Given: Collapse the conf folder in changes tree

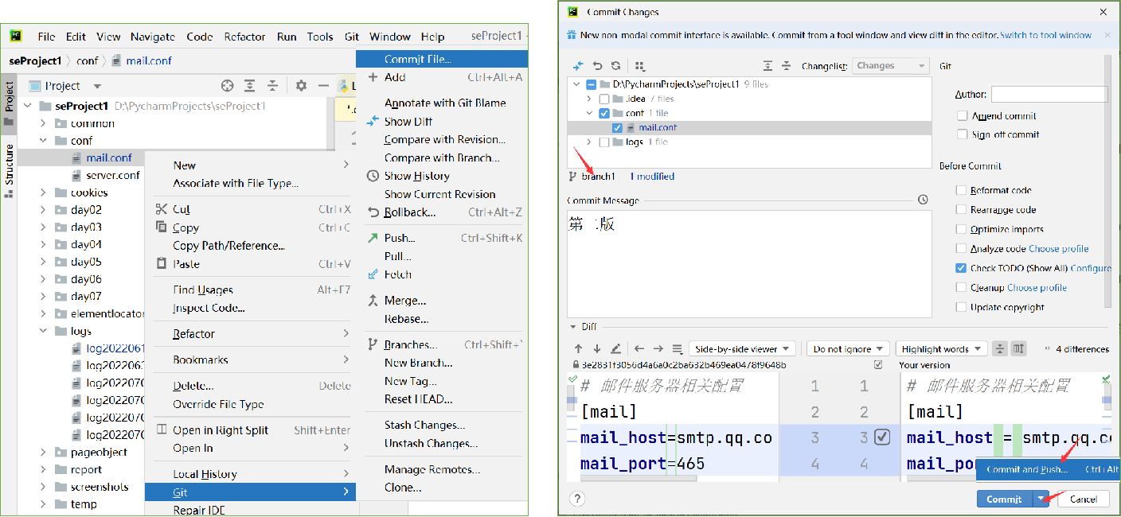Looking at the screenshot, I should coord(589,114).
